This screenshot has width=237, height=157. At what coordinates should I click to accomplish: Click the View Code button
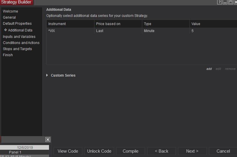[x=68, y=151]
